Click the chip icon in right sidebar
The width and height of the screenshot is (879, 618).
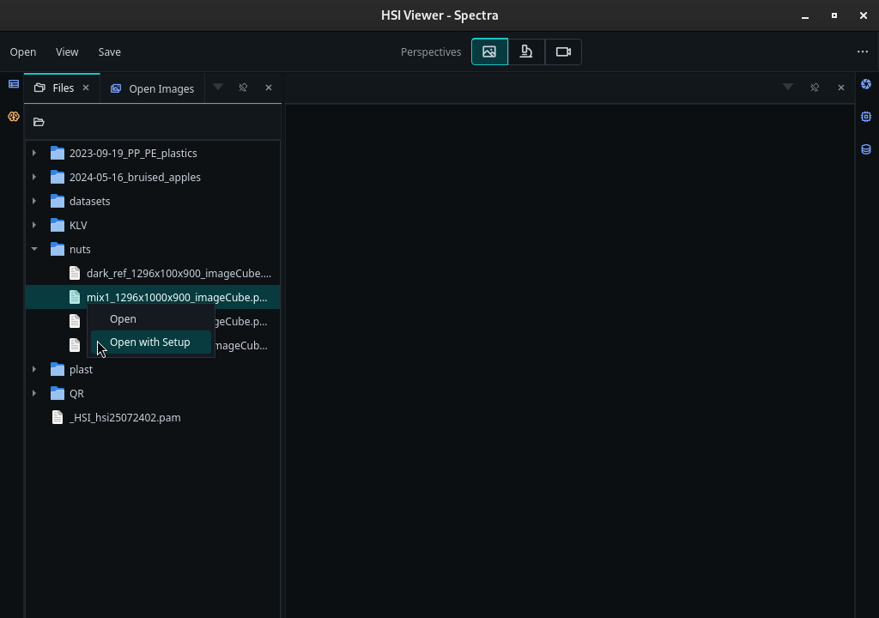(x=866, y=117)
